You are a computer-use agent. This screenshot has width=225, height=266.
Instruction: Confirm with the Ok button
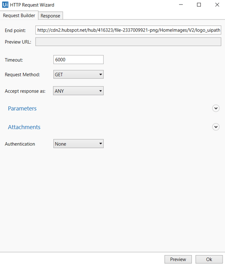tap(209, 260)
